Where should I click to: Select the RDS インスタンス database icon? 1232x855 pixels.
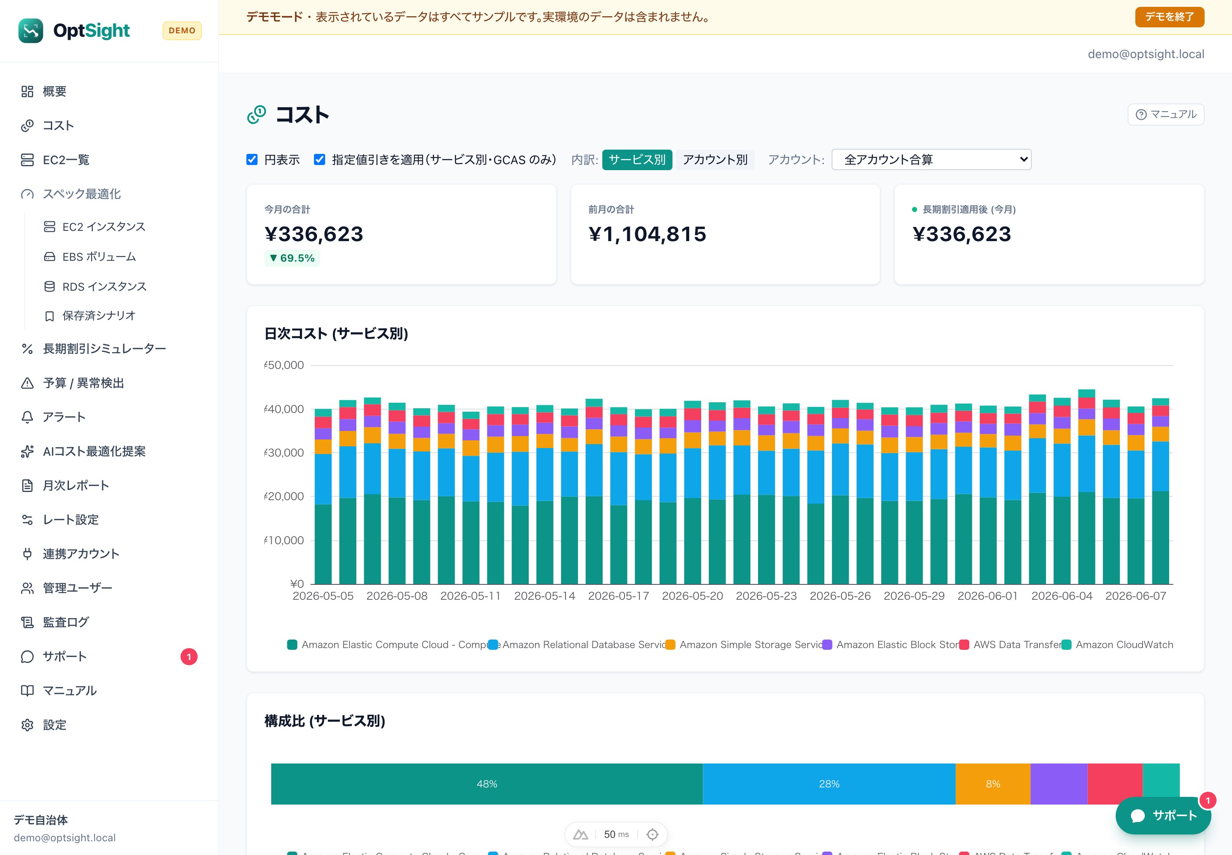pyautogui.click(x=49, y=286)
